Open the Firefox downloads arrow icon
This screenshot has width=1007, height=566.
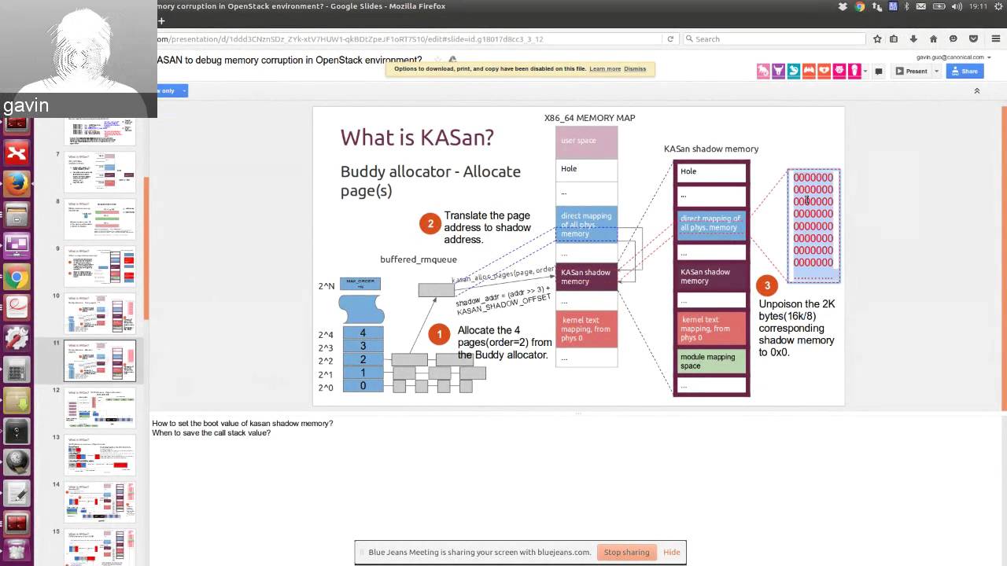click(x=913, y=39)
